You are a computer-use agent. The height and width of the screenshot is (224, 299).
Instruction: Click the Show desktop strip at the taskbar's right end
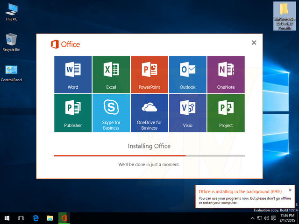tap(298, 218)
